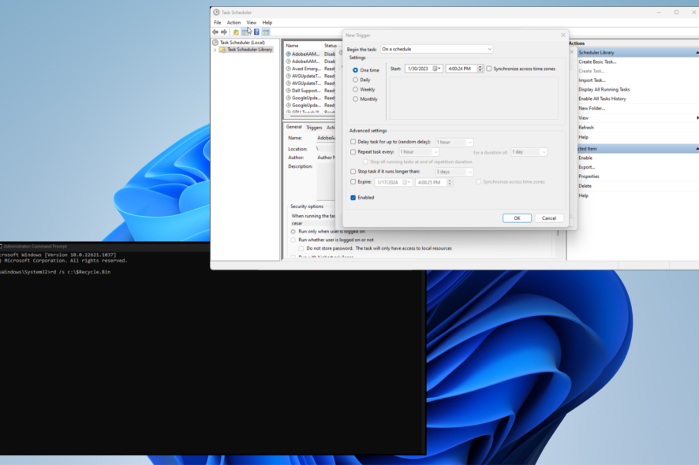This screenshot has height=465, width=699.
Task: Click Refresh in the Actions pane
Action: [585, 128]
